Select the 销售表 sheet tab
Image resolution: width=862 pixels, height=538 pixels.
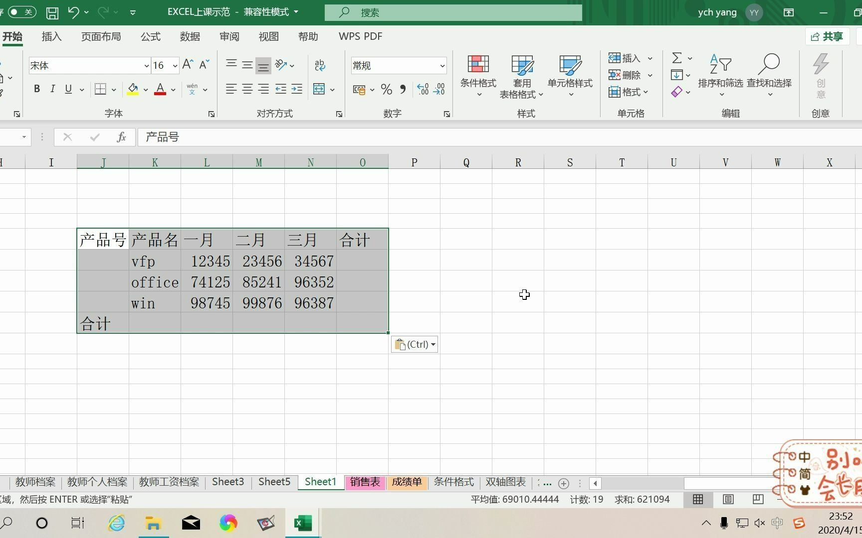[x=365, y=482]
